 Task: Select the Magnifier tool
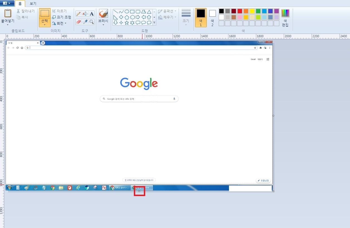click(92, 22)
